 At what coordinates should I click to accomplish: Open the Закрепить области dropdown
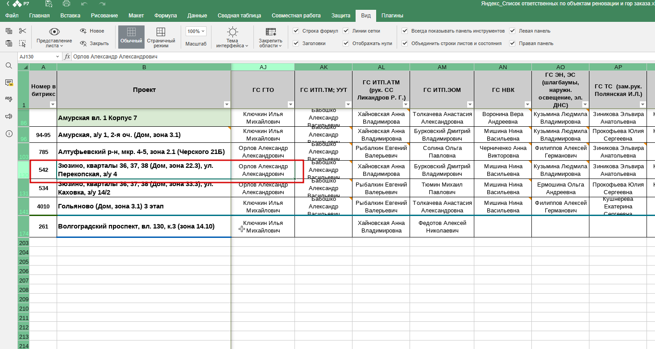(x=270, y=37)
